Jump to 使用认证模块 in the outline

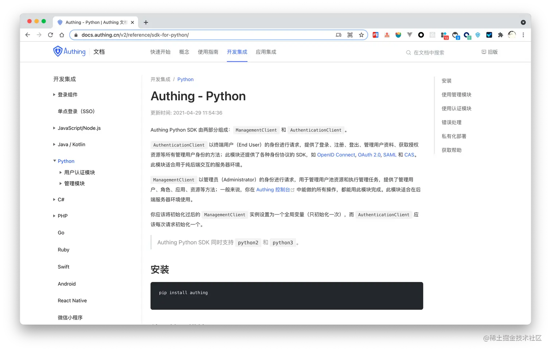[456, 109]
